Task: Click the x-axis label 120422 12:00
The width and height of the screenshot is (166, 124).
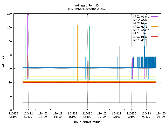Action: tap(43, 115)
